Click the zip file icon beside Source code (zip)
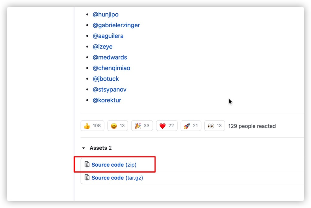Viewport: 311px width, 208px height. [87, 164]
